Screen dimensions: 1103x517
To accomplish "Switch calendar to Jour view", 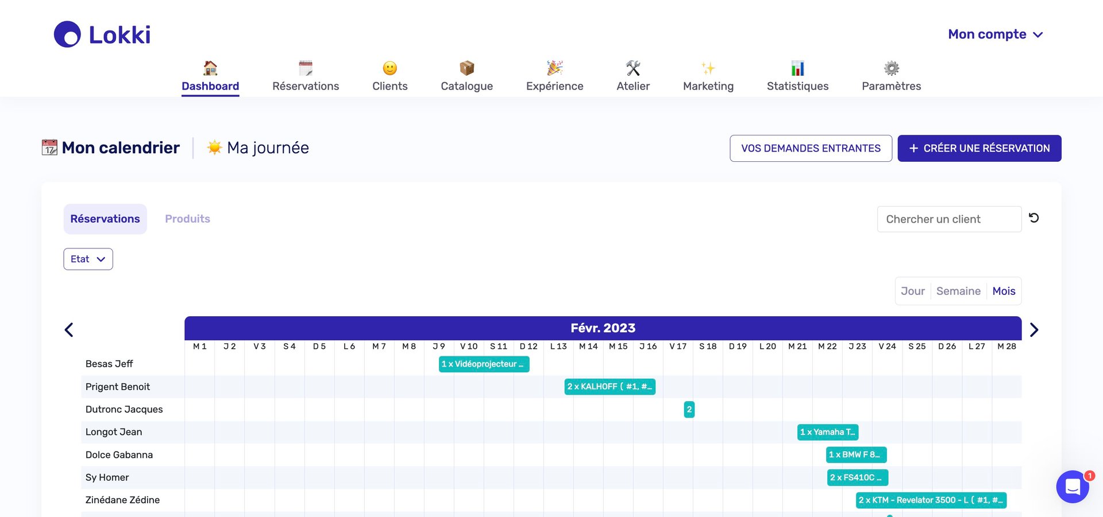I will 913,291.
